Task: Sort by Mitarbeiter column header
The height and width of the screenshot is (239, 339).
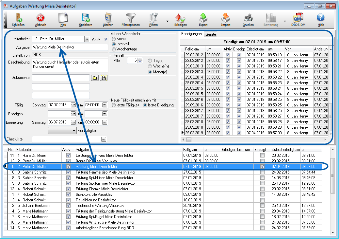Action: coord(38,150)
